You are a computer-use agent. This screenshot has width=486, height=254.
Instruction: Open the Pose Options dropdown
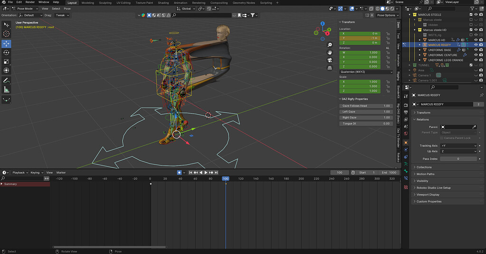(x=388, y=15)
